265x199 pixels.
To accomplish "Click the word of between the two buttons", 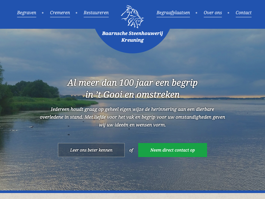I will coord(131,150).
